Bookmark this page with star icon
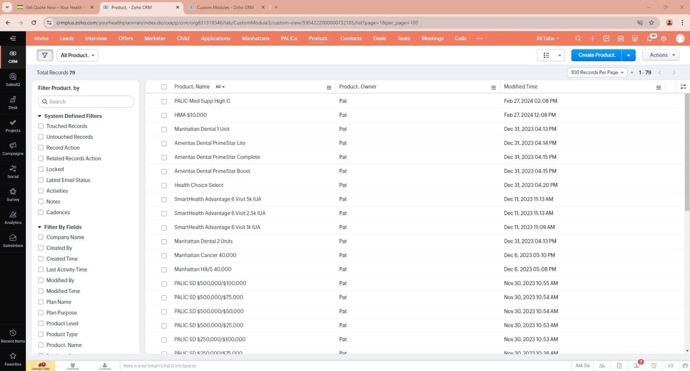 pos(651,22)
